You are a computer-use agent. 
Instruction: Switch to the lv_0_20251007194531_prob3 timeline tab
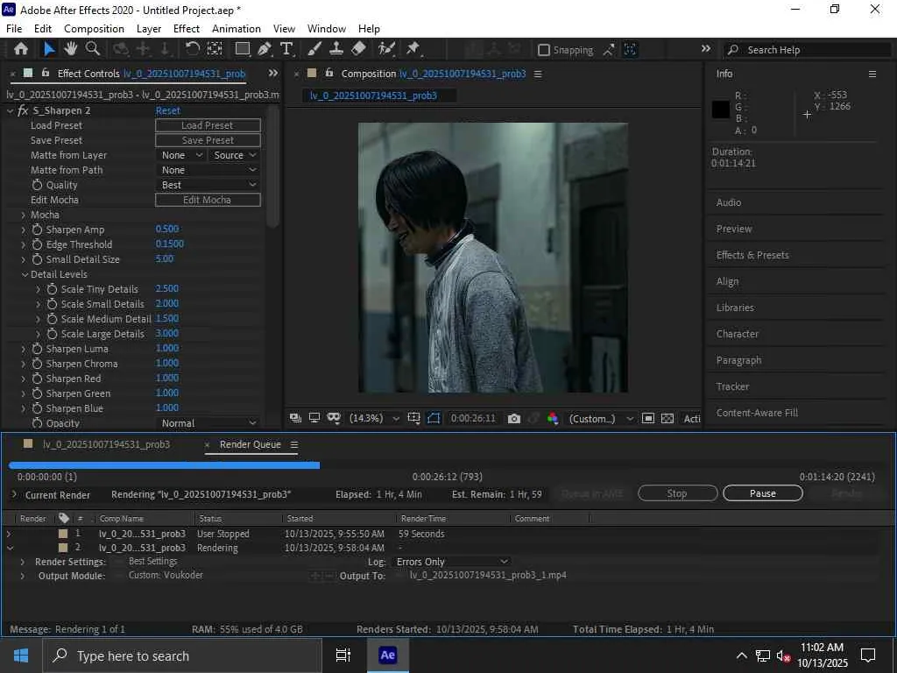tap(106, 444)
